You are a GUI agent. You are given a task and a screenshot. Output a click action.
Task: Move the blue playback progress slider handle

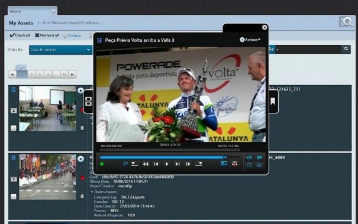pyautogui.click(x=225, y=157)
